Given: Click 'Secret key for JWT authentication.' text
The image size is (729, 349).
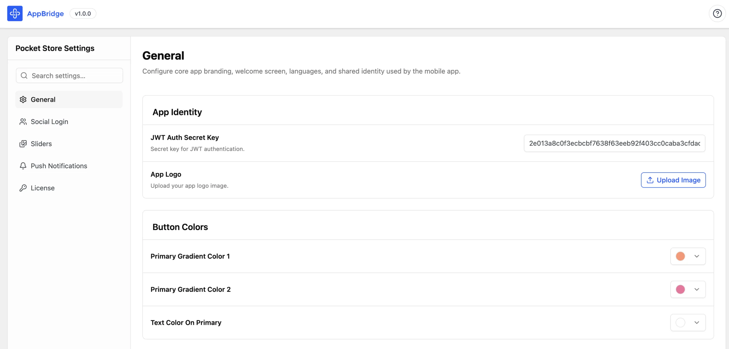Looking at the screenshot, I should 197,149.
